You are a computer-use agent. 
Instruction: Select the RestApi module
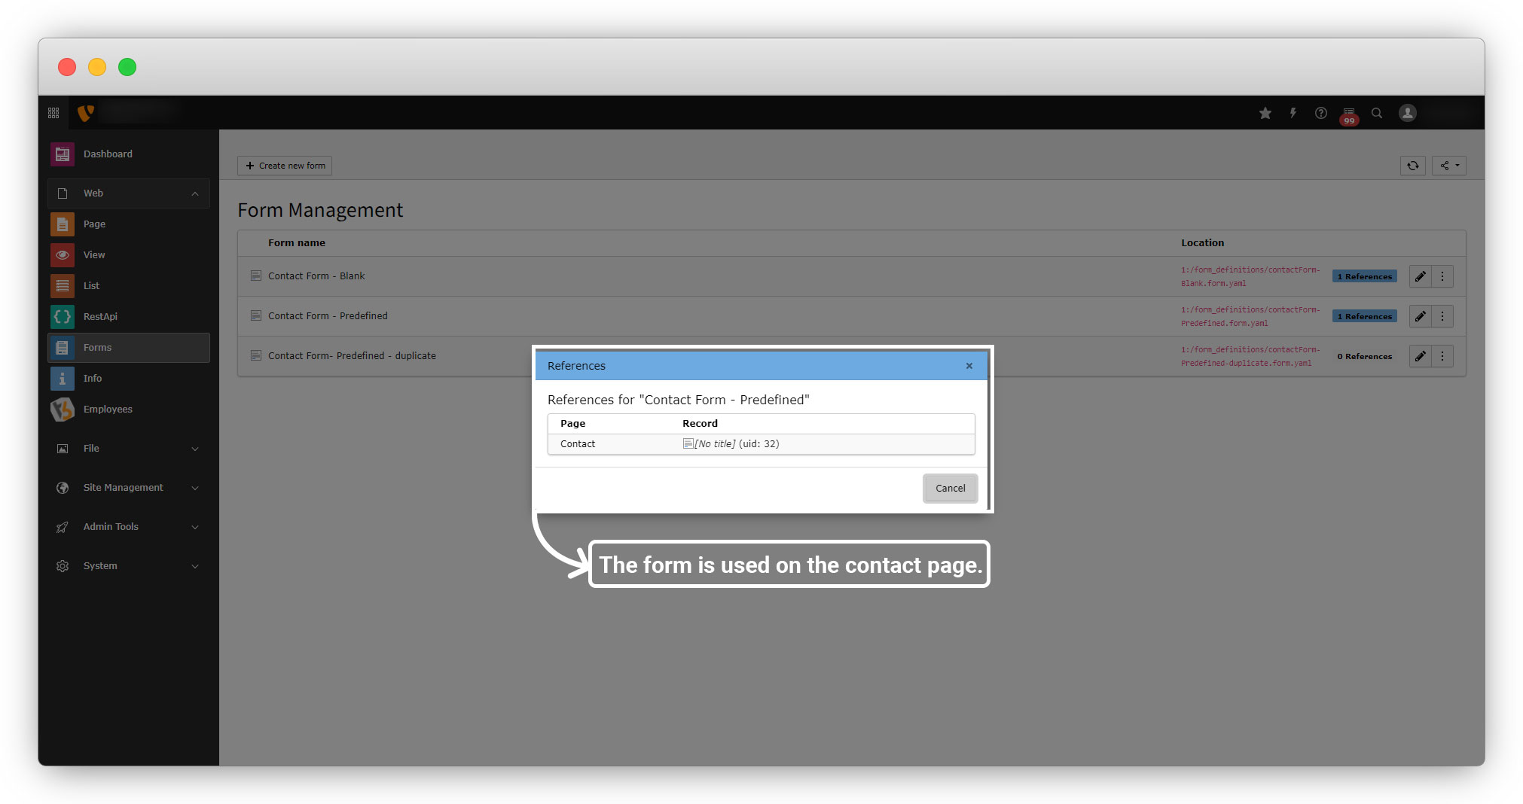pos(100,317)
